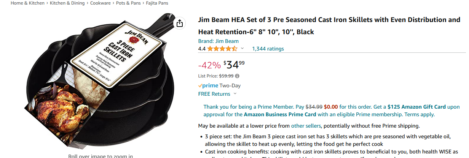Expand the star rating breakdown chevron
Image resolution: width=469 pixels, height=158 pixels.
[x=242, y=48]
